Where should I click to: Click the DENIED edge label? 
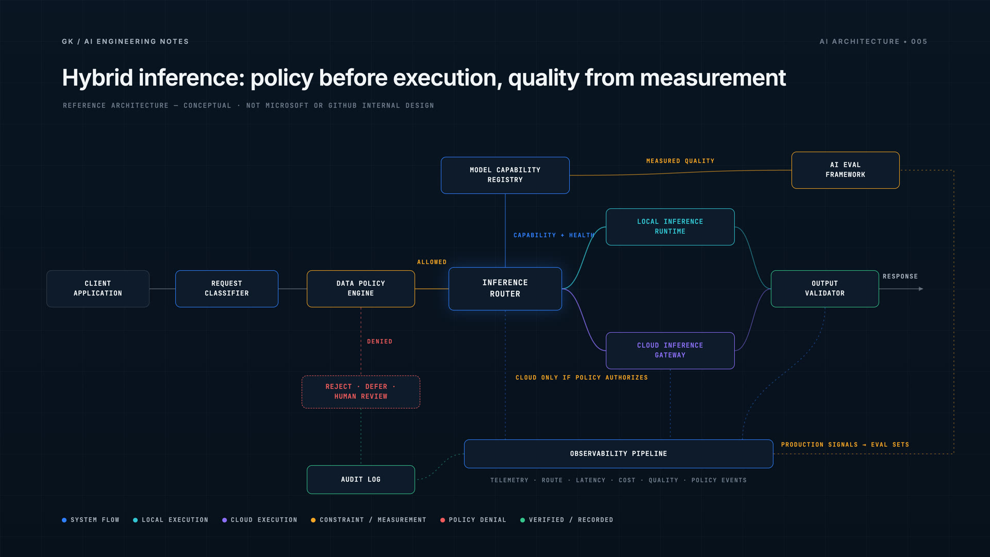click(x=380, y=341)
